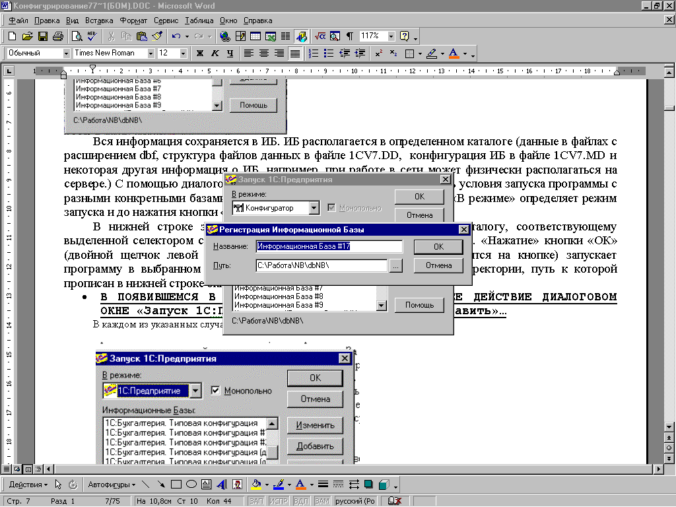Screen dimensions: 676x507
Task: Select the Oval drawing tool
Action: click(x=191, y=485)
